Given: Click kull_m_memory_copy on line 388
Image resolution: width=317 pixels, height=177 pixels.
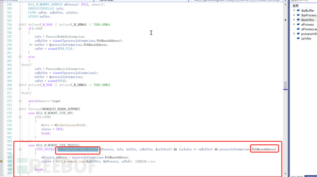Looking at the screenshot, I should coord(71,161).
